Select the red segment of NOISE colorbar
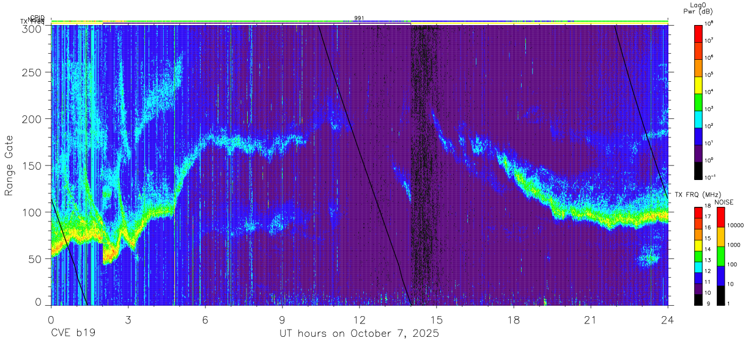 pos(720,217)
